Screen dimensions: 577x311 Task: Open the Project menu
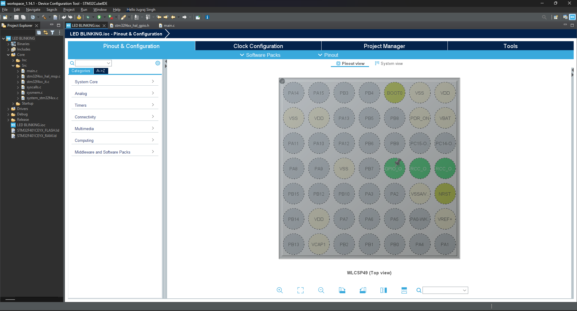(x=69, y=10)
